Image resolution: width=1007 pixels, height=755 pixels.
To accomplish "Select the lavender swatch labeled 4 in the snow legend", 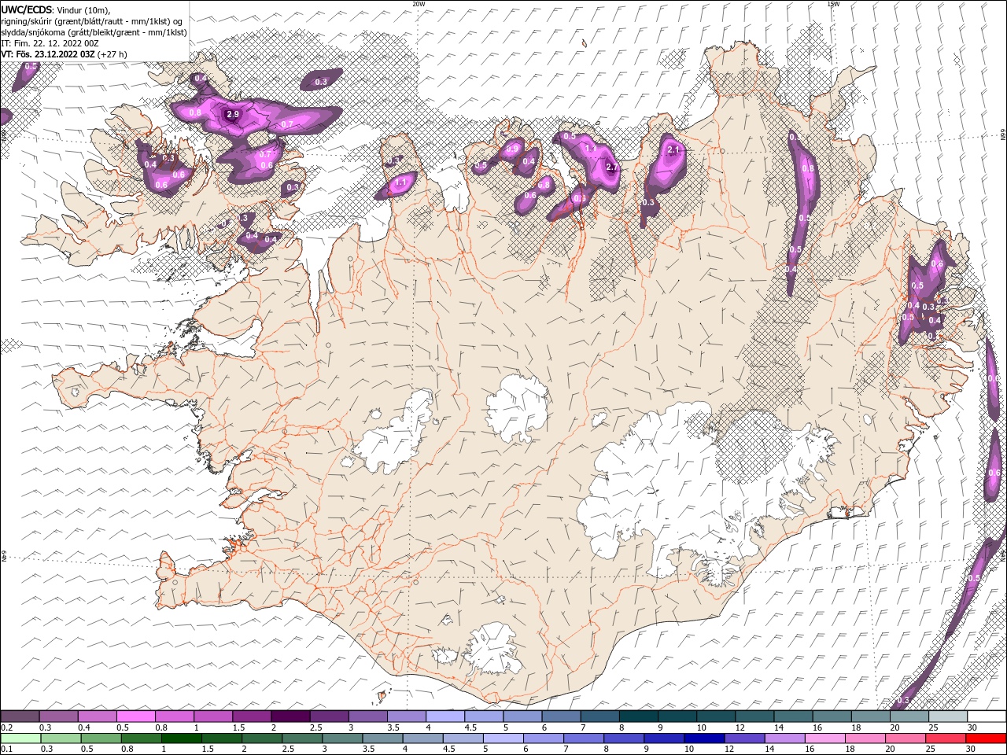I will 445,716.
